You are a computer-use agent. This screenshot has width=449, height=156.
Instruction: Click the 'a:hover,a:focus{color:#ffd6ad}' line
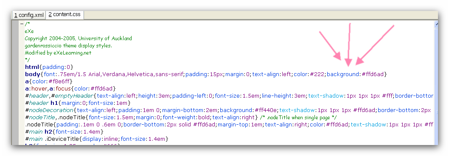tap(70, 89)
